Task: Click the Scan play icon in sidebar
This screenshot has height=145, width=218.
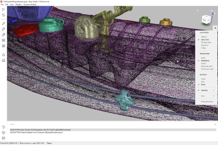Action: tap(3, 9)
